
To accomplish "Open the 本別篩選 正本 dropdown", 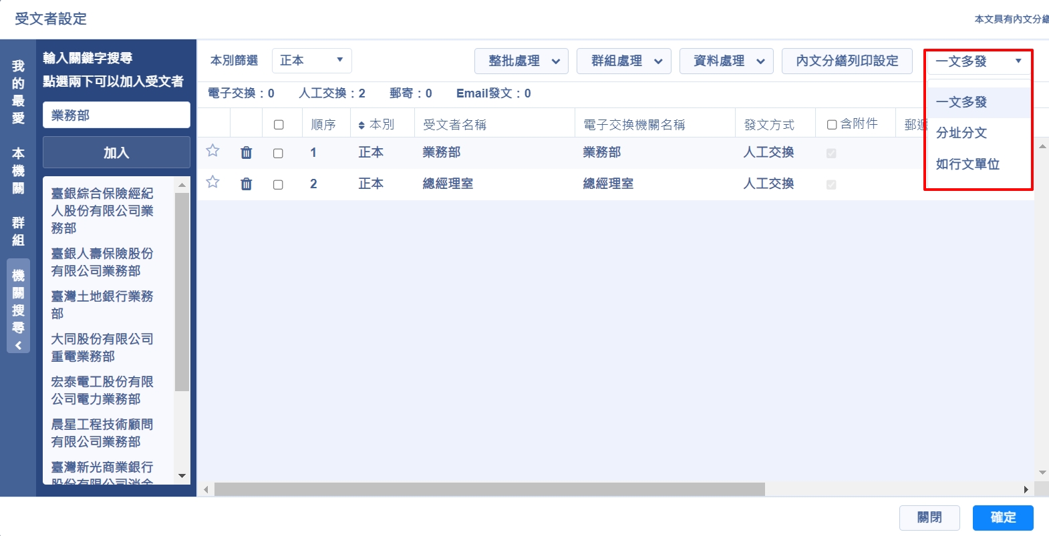I will coord(311,61).
